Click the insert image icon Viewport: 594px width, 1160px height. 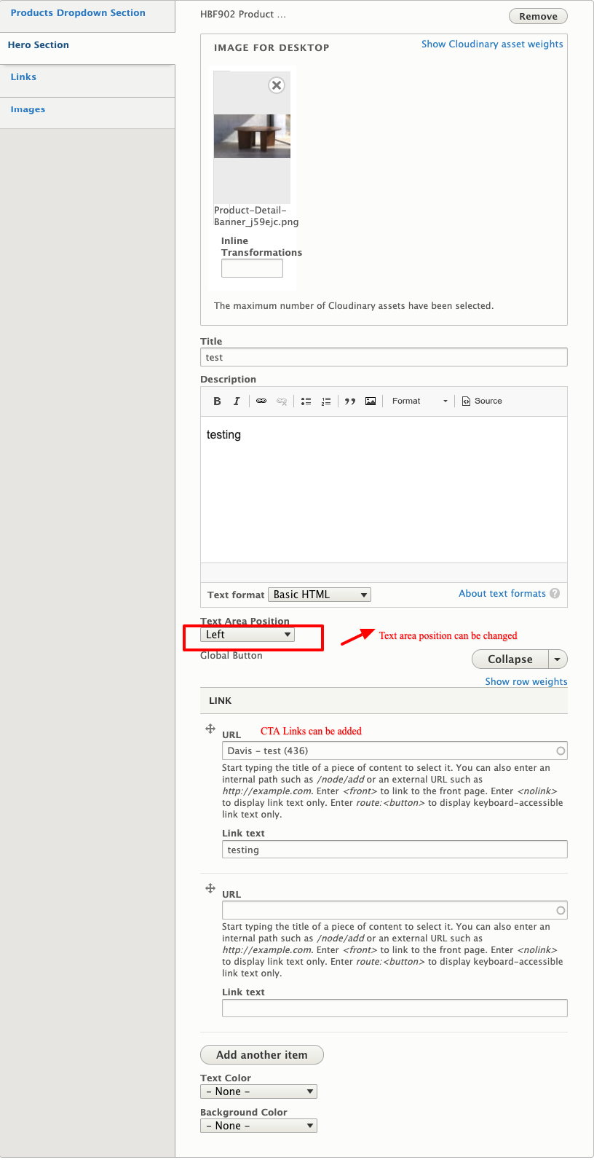point(371,401)
